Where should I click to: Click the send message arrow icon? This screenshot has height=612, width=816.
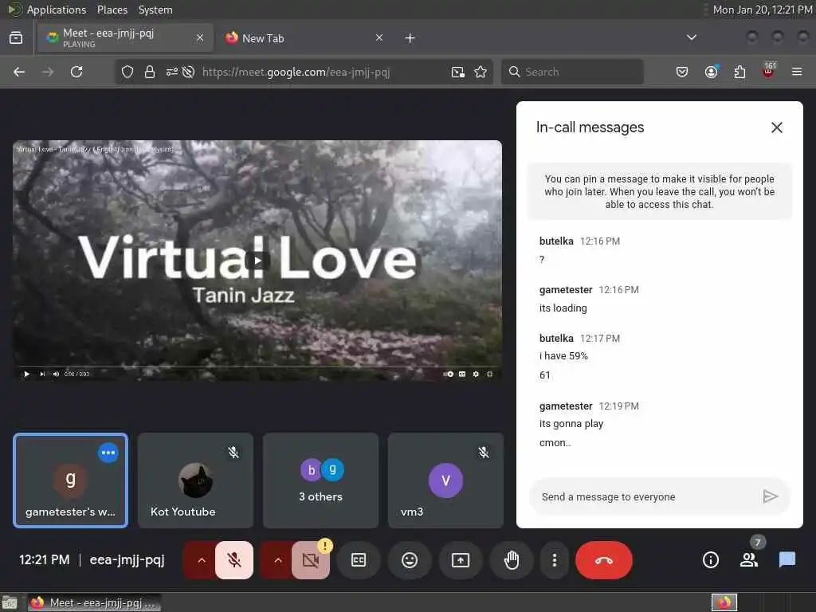pyautogui.click(x=771, y=497)
